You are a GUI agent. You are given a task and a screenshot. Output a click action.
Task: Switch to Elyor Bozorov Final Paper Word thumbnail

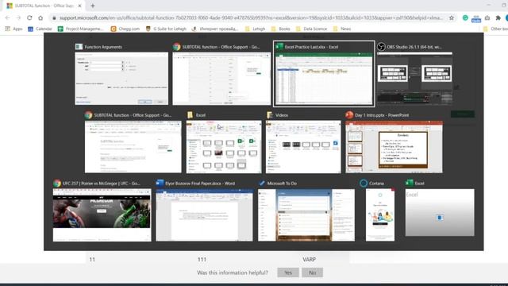point(205,215)
